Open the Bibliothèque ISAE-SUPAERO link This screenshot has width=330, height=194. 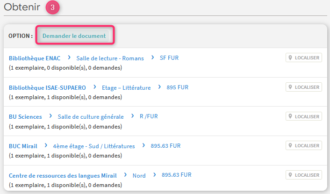click(x=47, y=87)
